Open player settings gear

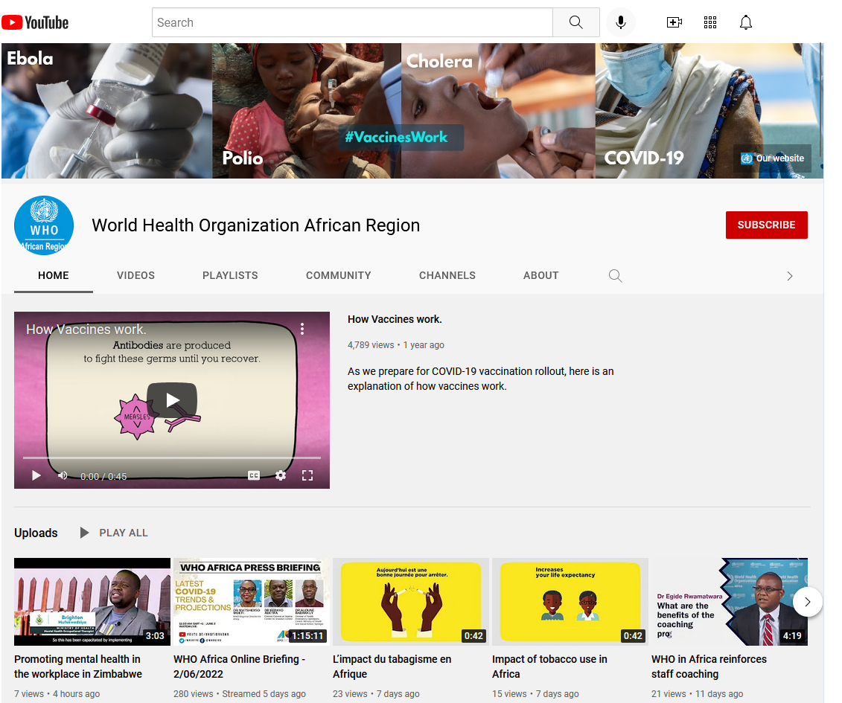click(281, 475)
